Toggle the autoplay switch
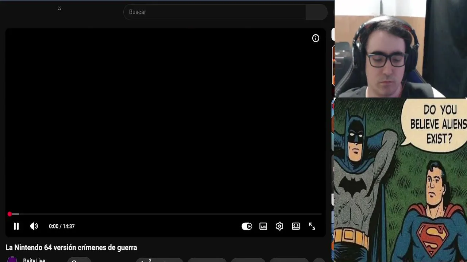The width and height of the screenshot is (467, 262). tap(247, 226)
